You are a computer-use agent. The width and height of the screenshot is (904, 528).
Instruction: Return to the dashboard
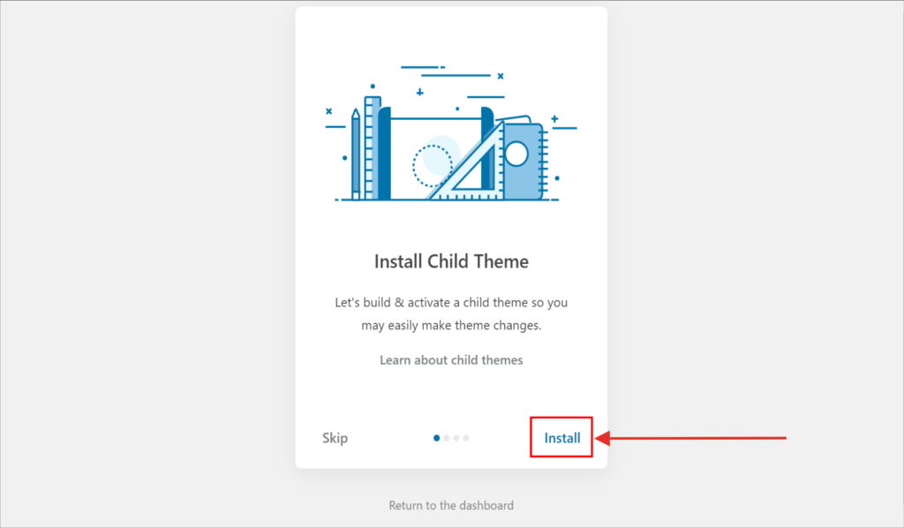pyautogui.click(x=451, y=506)
